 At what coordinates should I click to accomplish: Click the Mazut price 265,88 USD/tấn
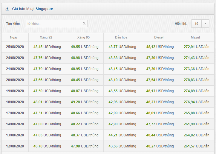coord(197,113)
